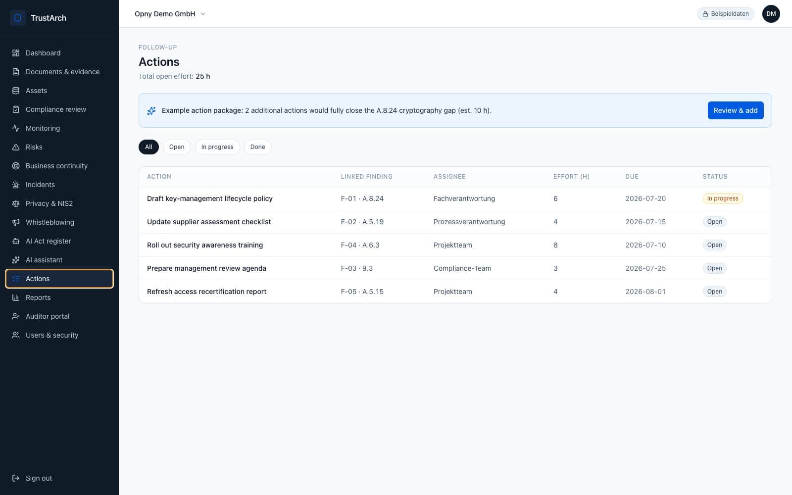
Task: Click the Documents & evidence file icon
Action: (16, 72)
